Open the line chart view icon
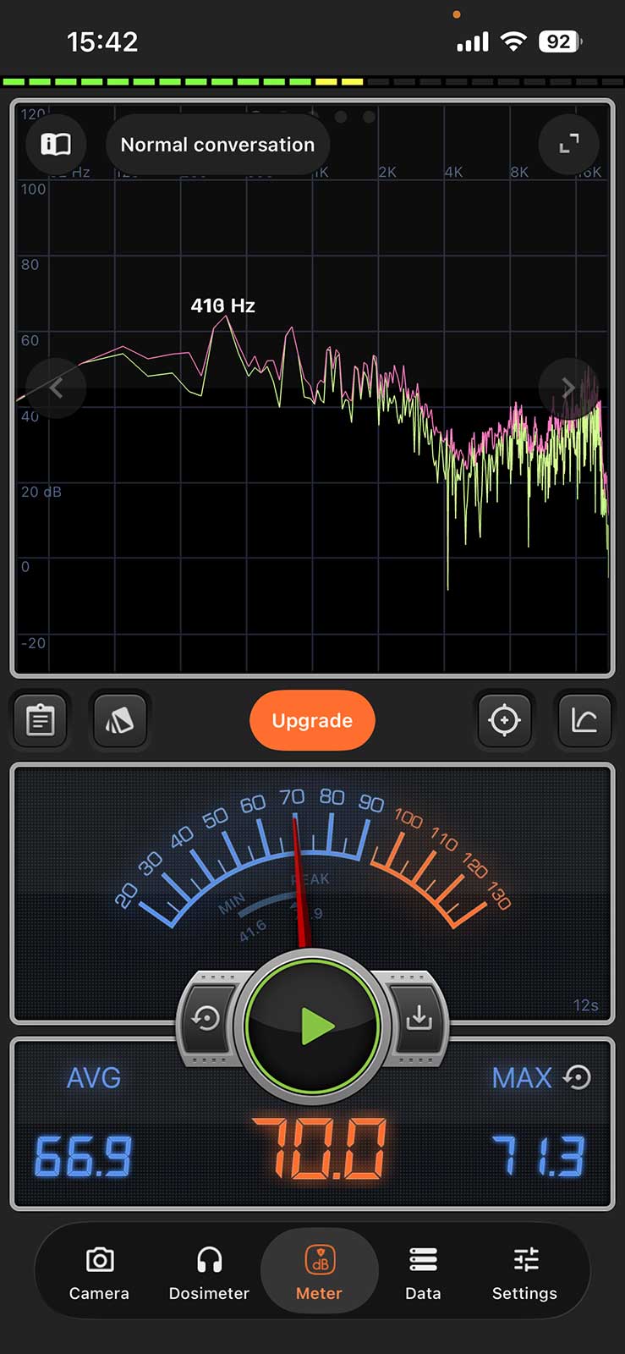625x1354 pixels. click(584, 720)
